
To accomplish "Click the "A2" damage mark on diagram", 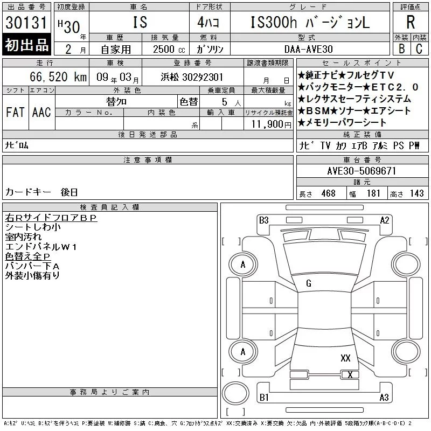I will [385, 220].
